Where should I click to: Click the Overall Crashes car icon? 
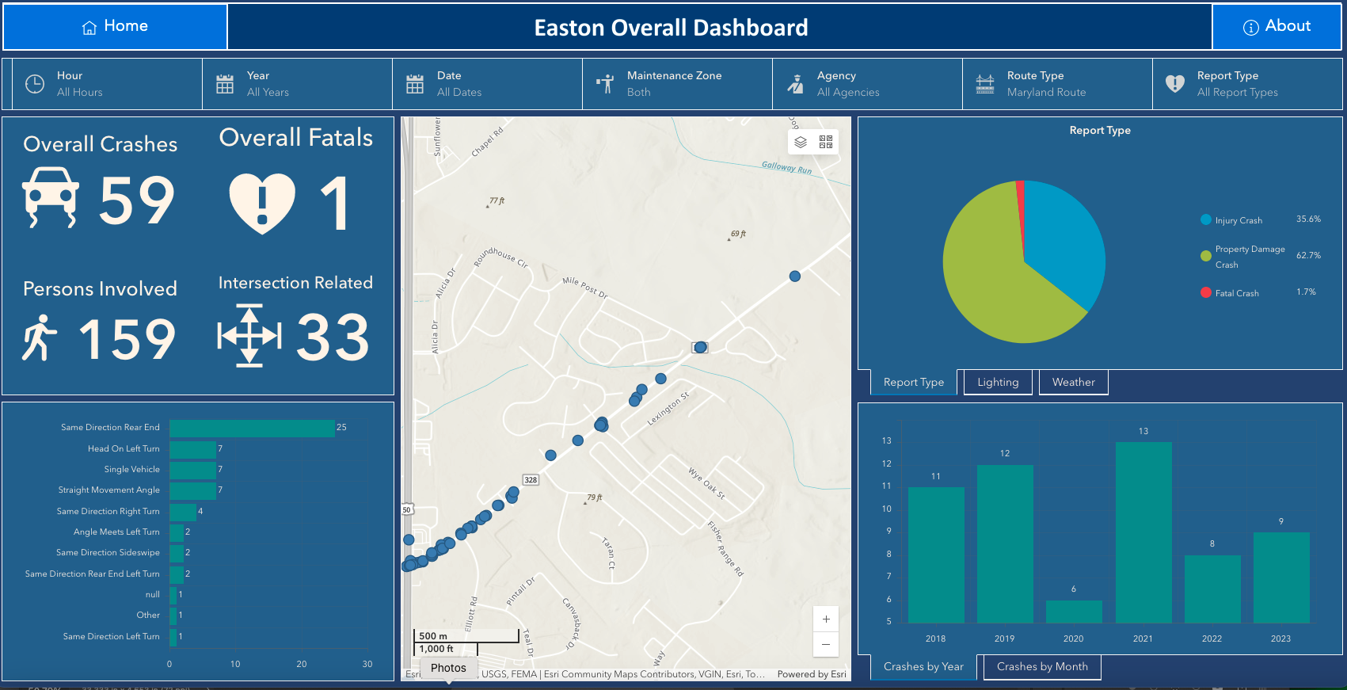[51, 197]
